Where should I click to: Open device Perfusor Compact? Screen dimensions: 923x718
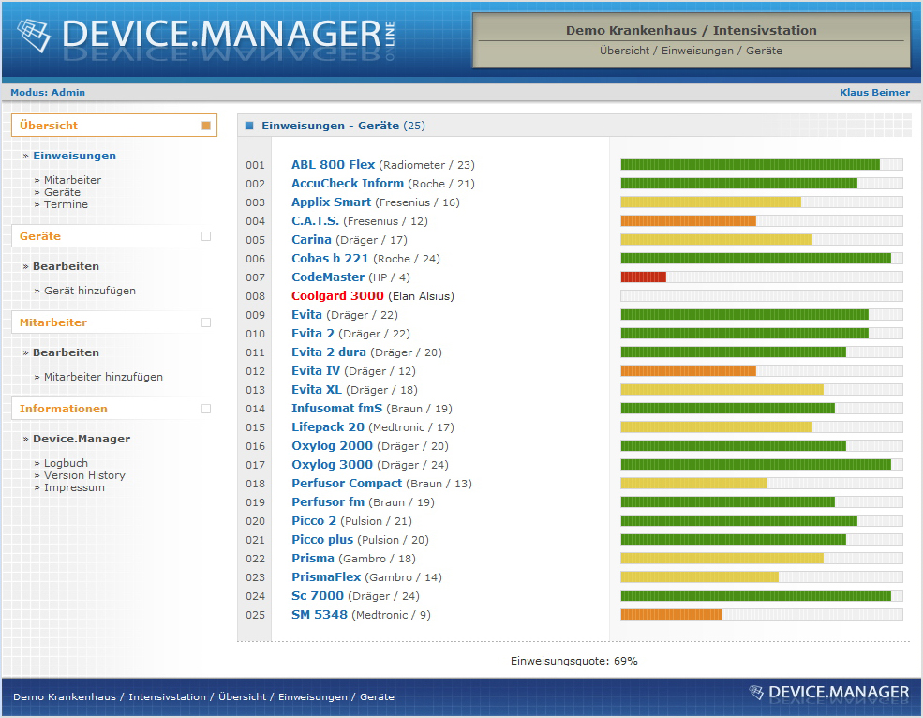[347, 484]
